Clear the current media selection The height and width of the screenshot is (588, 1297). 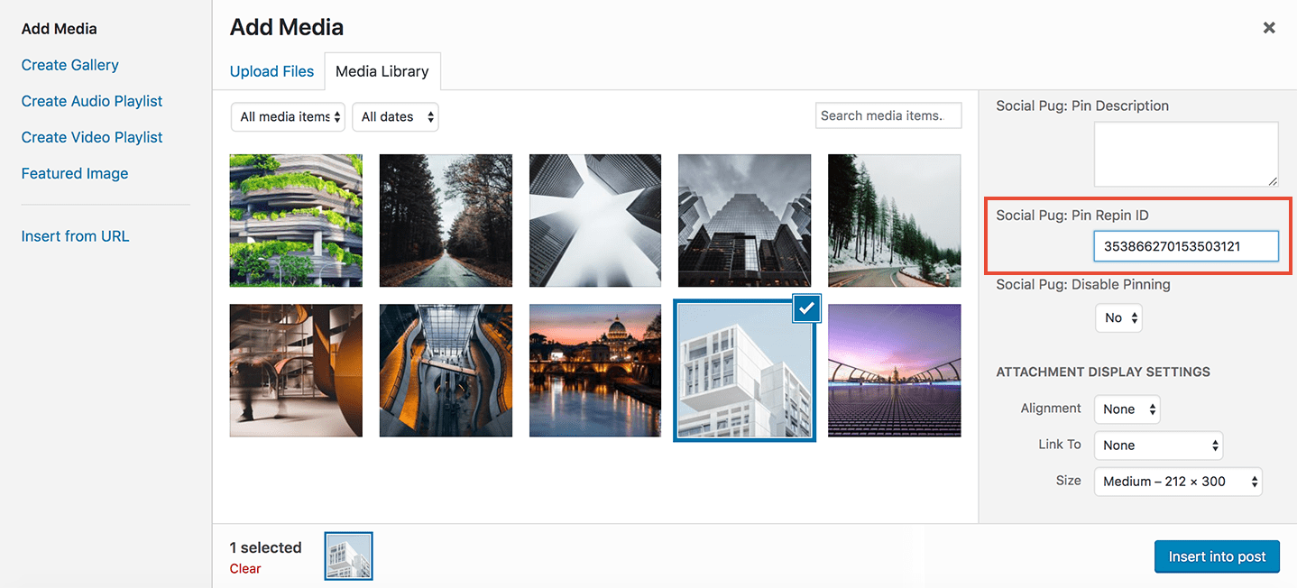[244, 568]
